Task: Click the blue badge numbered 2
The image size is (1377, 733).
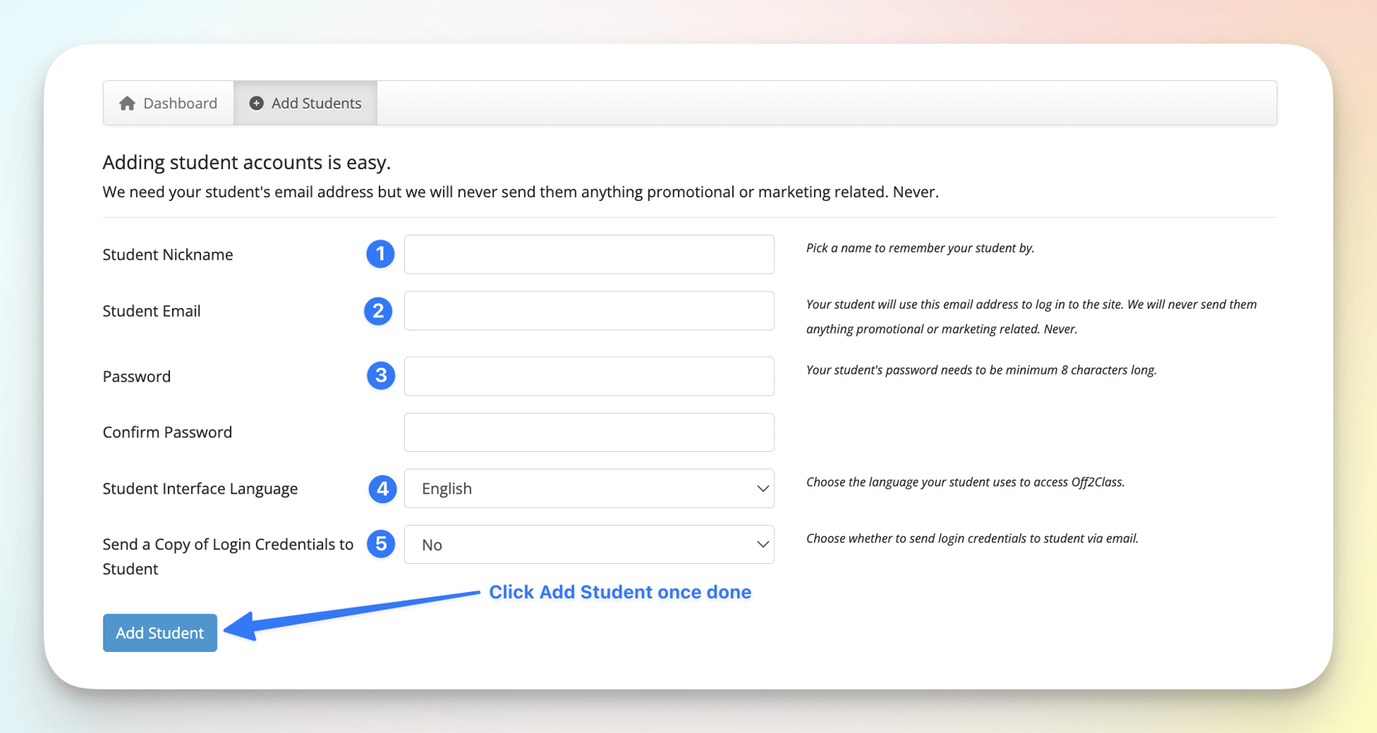Action: tap(378, 311)
